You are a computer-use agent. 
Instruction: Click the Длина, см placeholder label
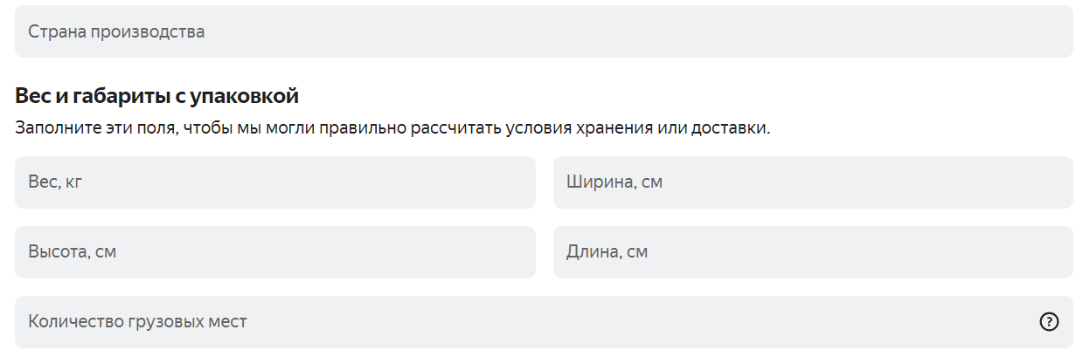pyautogui.click(x=607, y=252)
